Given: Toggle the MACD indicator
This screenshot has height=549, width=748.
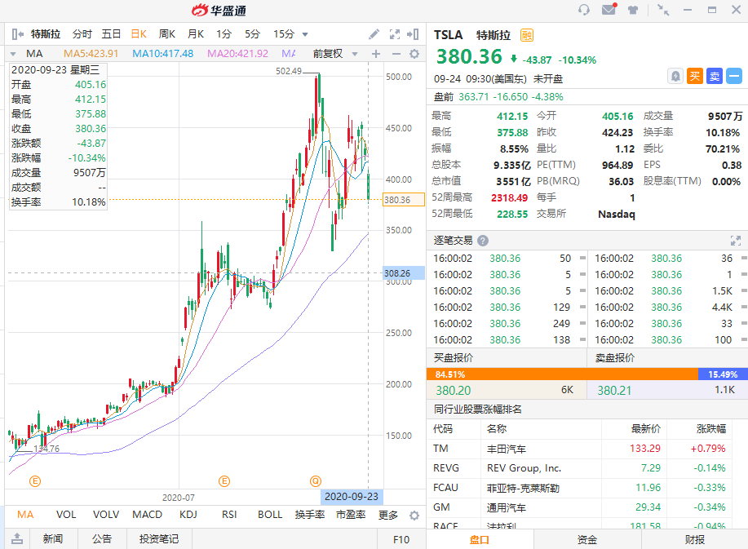Looking at the screenshot, I should click(147, 515).
